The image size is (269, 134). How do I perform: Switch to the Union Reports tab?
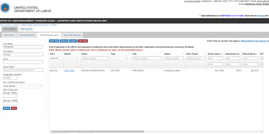pos(10,29)
